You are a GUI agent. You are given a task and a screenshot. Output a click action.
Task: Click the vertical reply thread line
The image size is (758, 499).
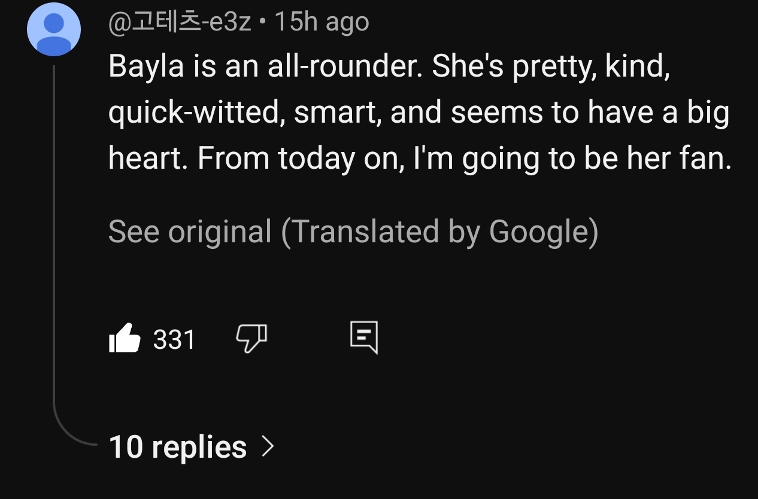54,239
